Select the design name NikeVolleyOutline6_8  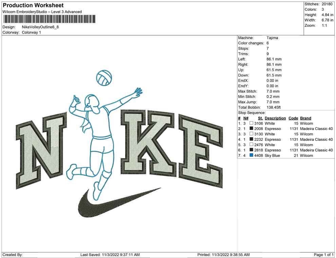pyautogui.click(x=40, y=27)
